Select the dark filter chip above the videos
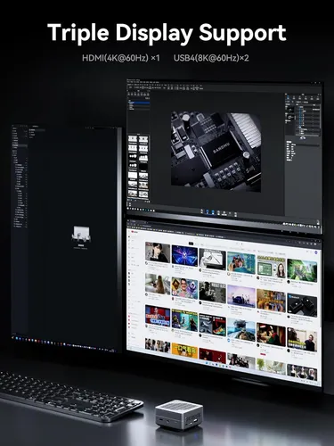 coord(191,244)
